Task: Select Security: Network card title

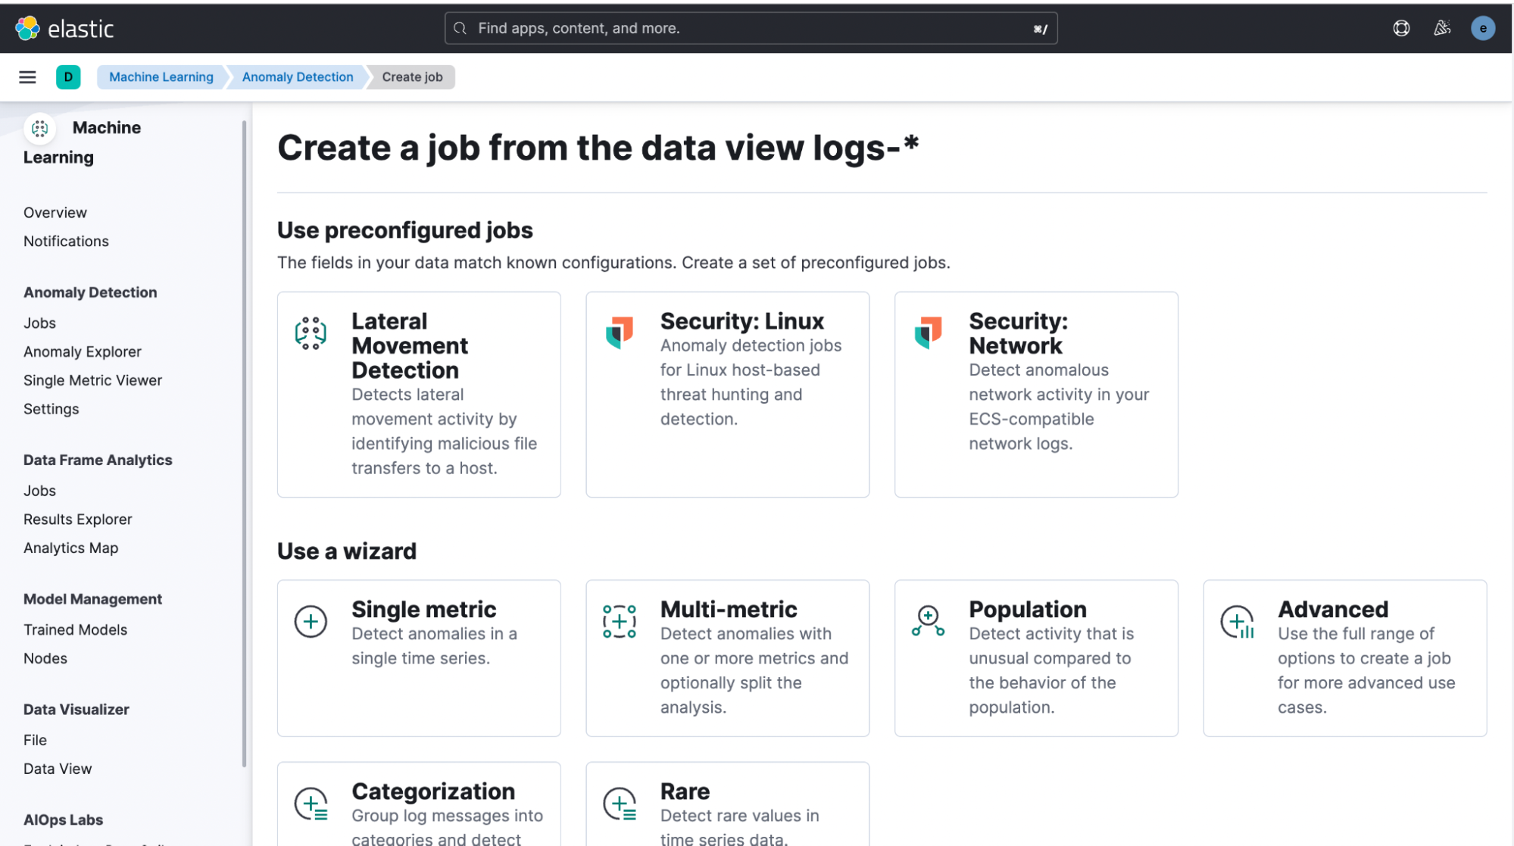Action: pyautogui.click(x=1019, y=333)
